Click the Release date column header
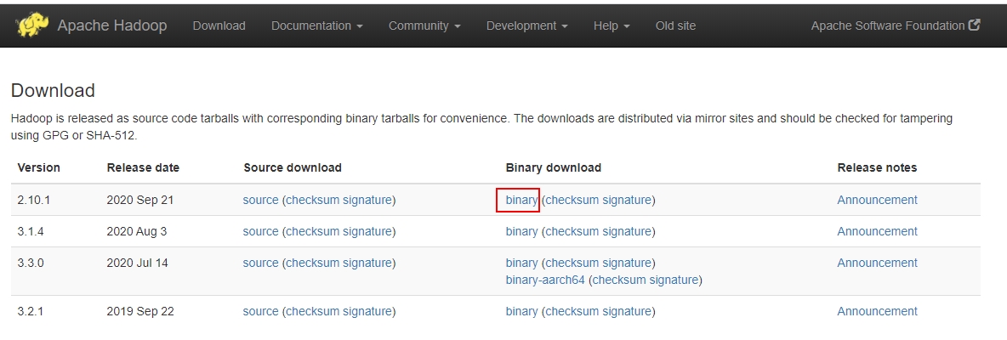Image resolution: width=1007 pixels, height=340 pixels. pyautogui.click(x=143, y=167)
